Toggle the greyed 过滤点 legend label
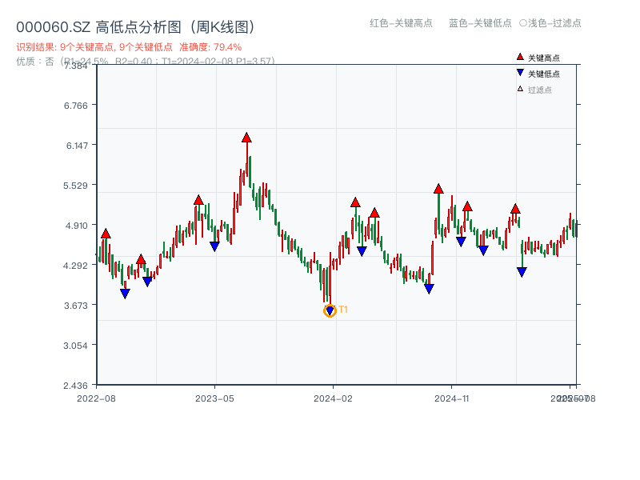Viewport: 640px width, 480px height. [x=539, y=90]
